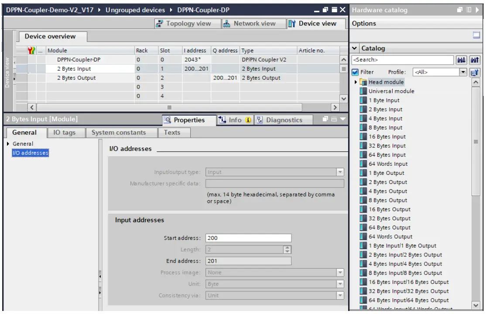
Task: Select 16 Bytes Input module in catalog
Action: (x=387, y=137)
